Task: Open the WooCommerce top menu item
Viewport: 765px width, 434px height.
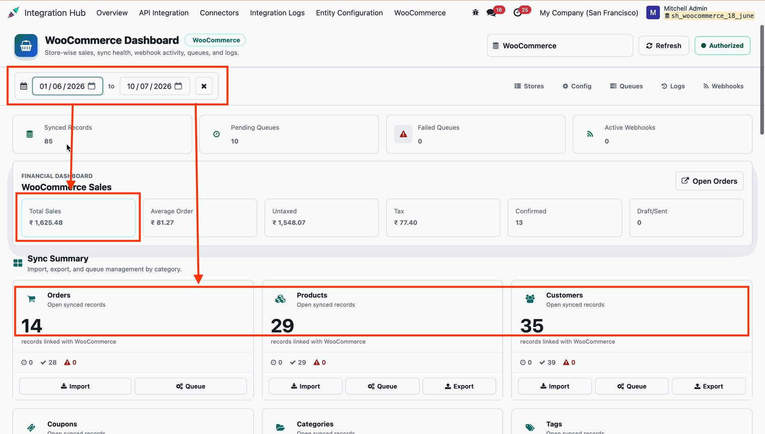Action: pyautogui.click(x=420, y=13)
